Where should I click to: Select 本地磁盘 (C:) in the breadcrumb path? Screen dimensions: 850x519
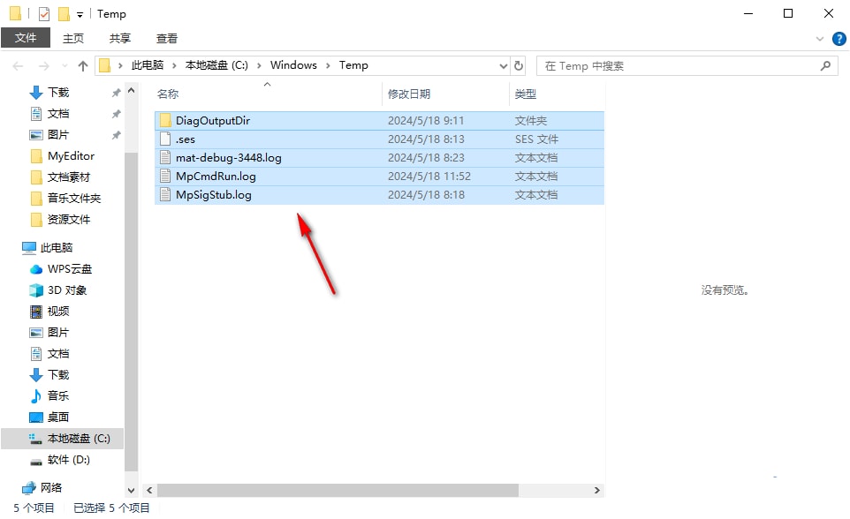tap(216, 64)
